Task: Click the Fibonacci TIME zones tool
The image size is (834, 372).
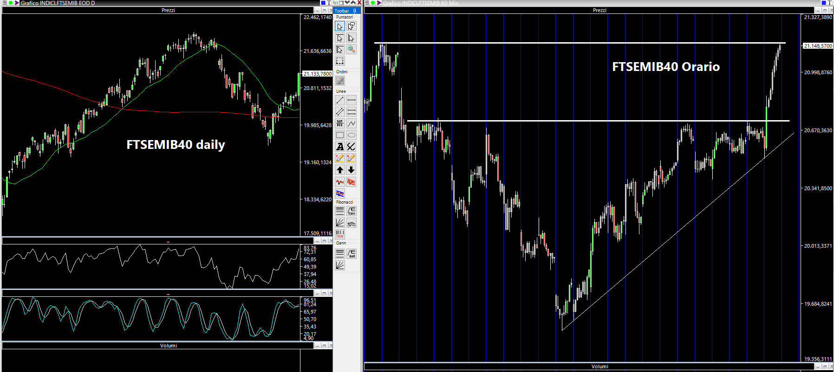Action: [x=340, y=234]
